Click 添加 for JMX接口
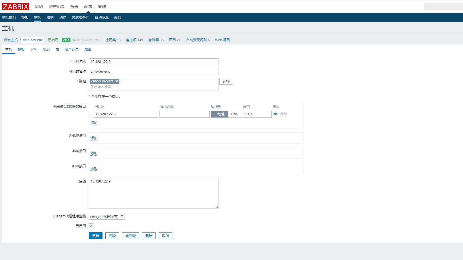The height and width of the screenshot is (260, 463). 94,153
